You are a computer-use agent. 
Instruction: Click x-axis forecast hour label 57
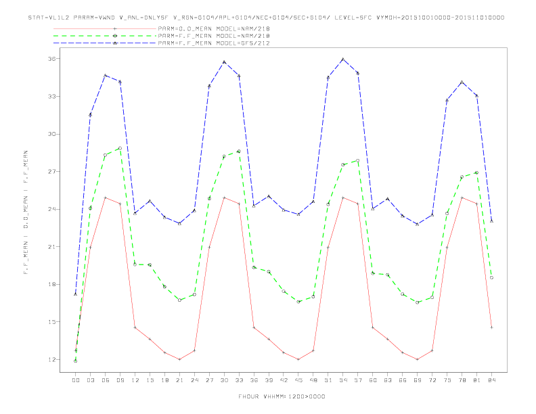(358, 380)
